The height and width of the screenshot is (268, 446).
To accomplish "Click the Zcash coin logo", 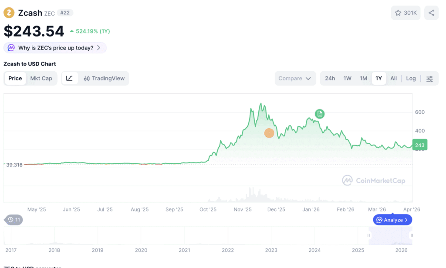I will click(x=9, y=13).
